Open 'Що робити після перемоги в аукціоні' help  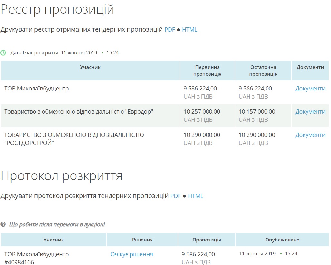click(57, 224)
